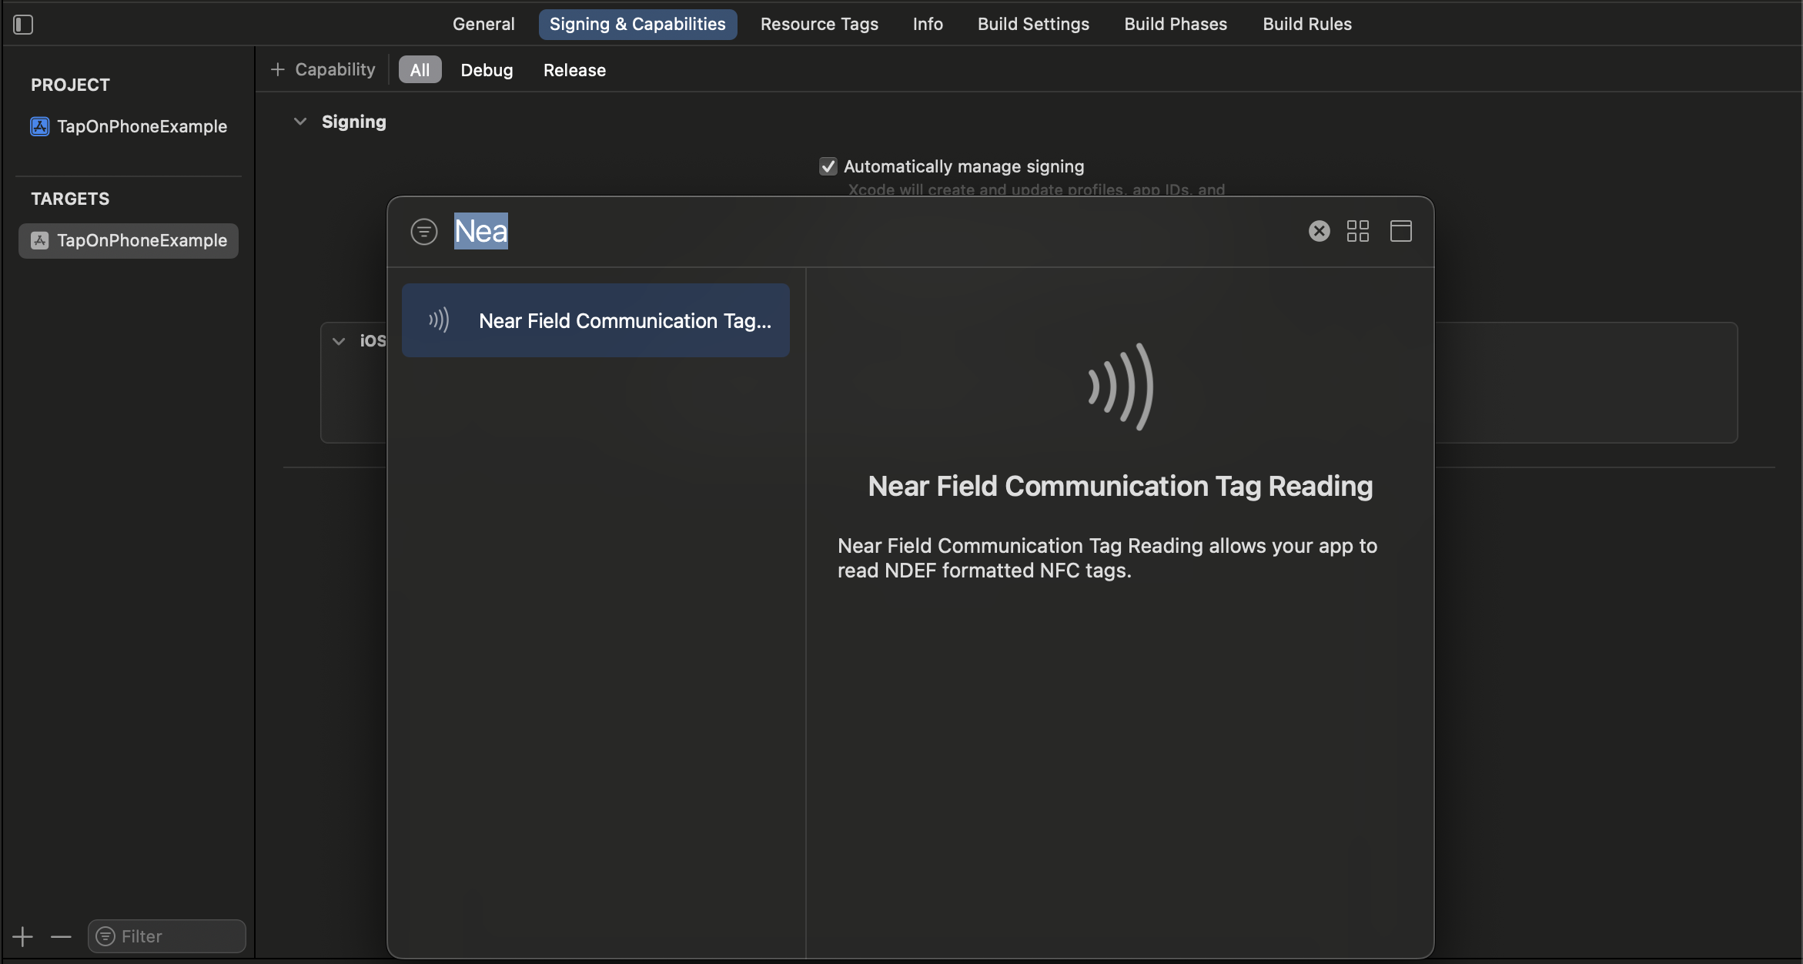
Task: Select TapOnPhoneExample project in sidebar
Action: coord(129,126)
